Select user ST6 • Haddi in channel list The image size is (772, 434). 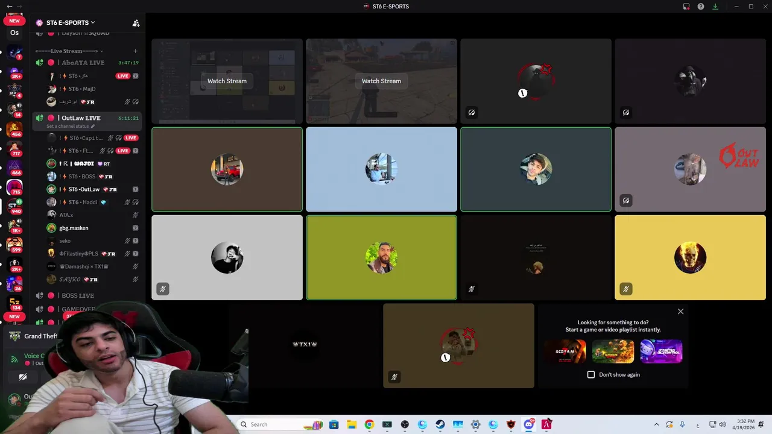tap(81, 203)
